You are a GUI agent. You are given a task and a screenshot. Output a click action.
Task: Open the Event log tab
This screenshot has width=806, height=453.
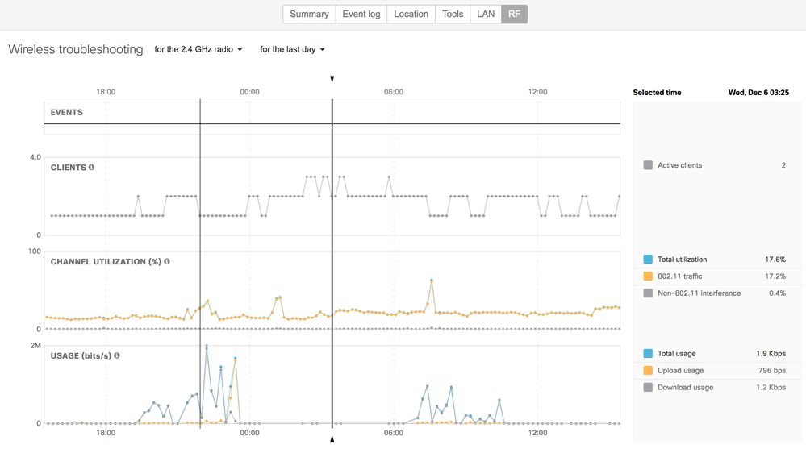[x=361, y=14]
